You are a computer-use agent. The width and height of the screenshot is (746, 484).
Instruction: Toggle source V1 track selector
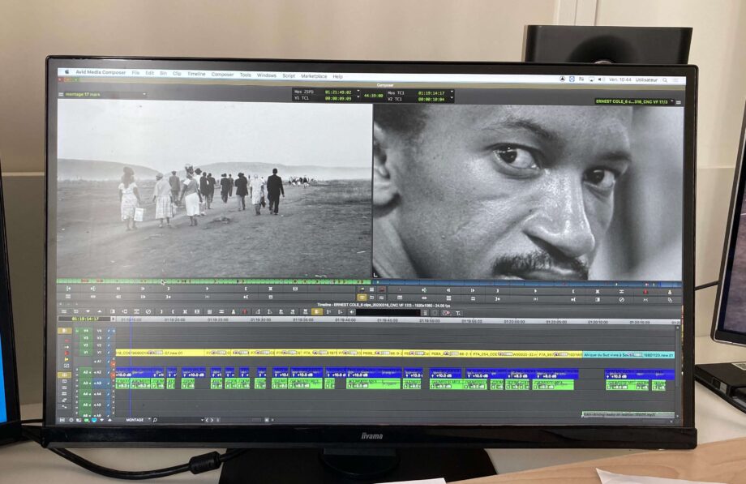(86, 352)
